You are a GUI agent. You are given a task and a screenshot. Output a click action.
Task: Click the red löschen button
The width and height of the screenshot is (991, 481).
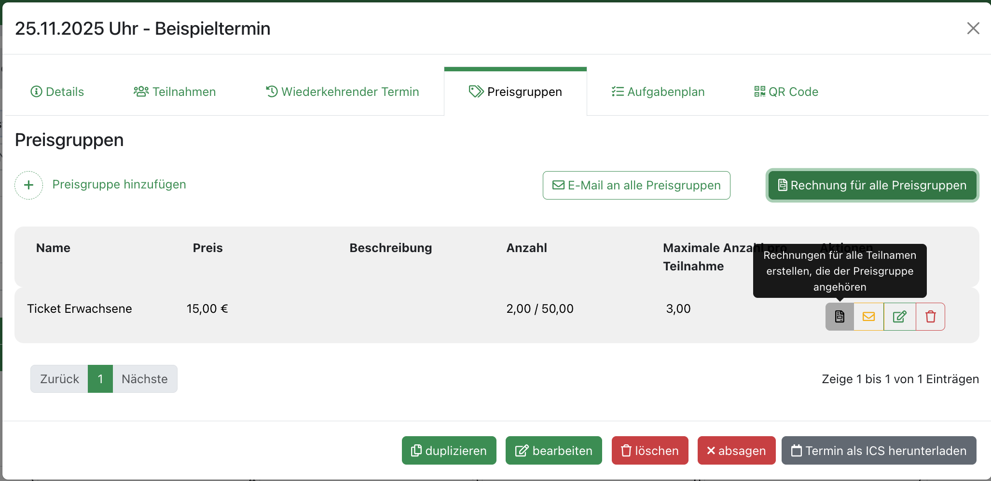(649, 451)
